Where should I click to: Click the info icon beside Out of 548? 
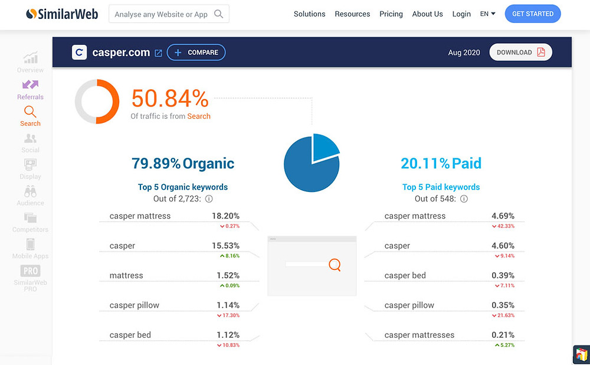point(464,198)
